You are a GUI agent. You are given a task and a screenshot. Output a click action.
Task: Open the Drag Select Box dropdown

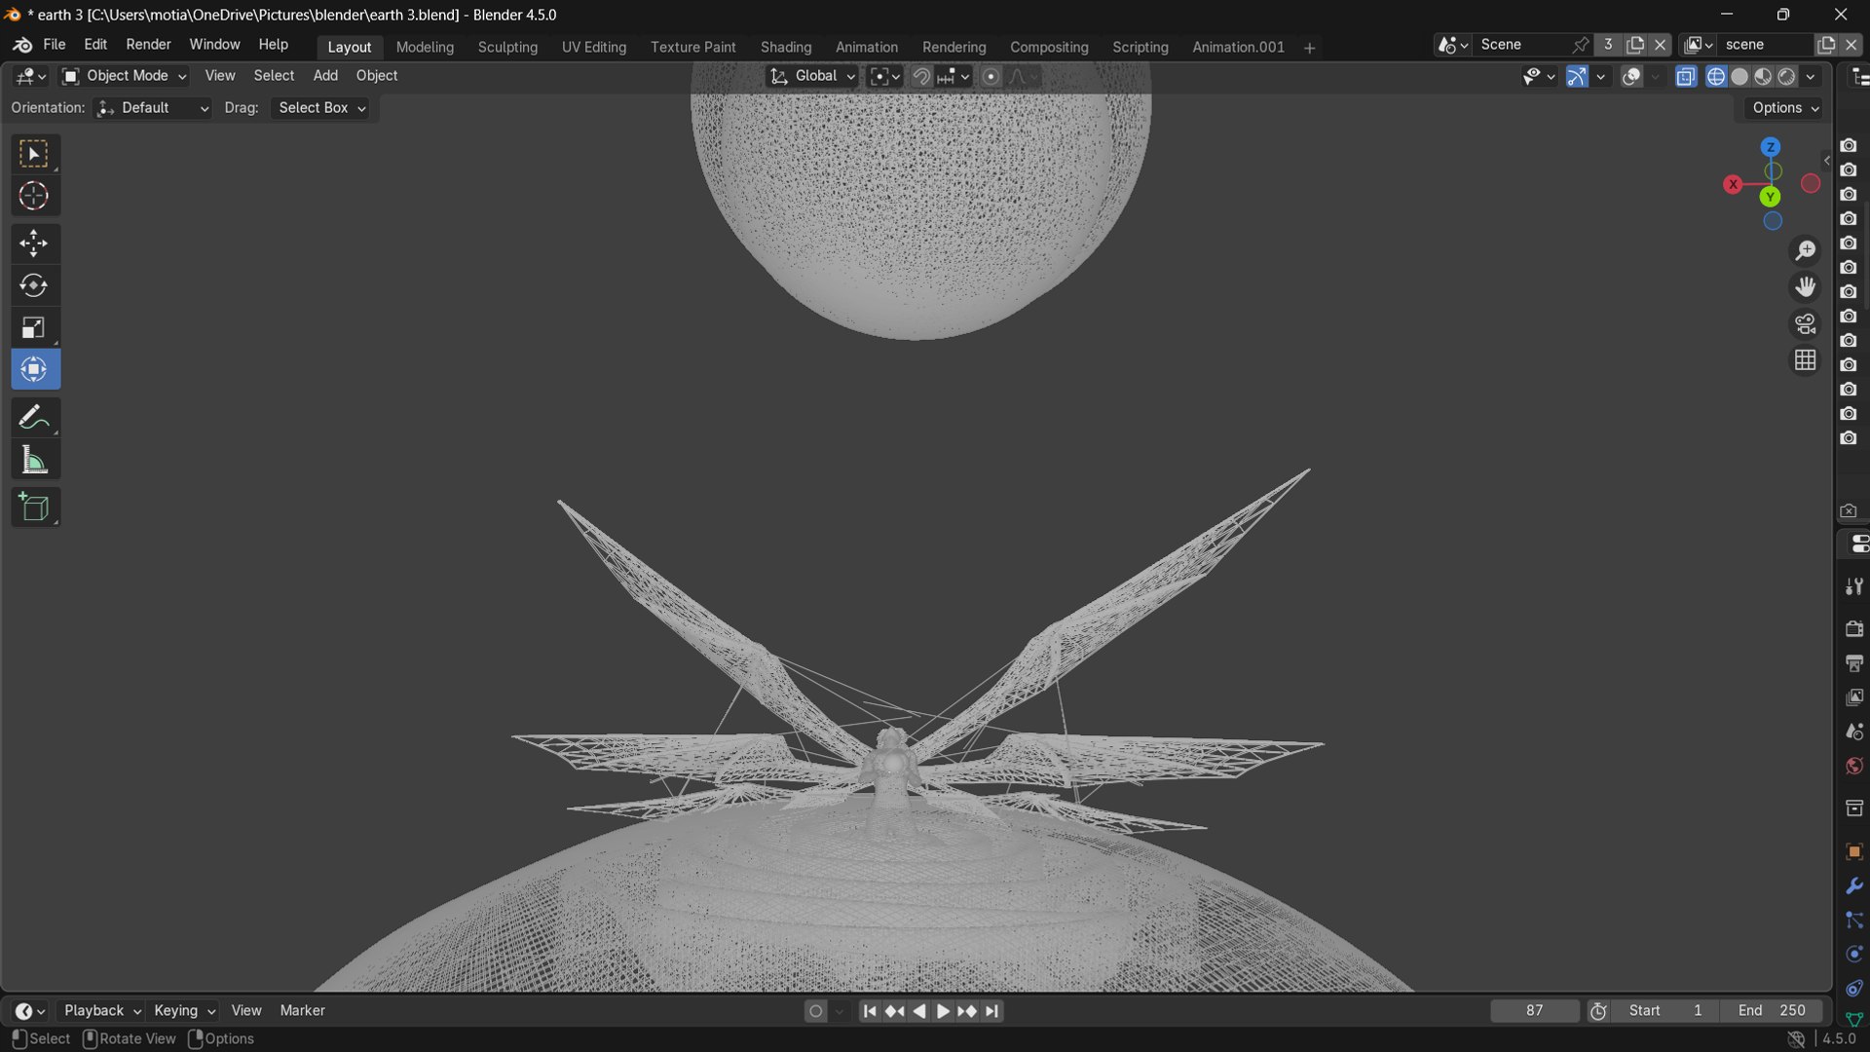click(322, 108)
